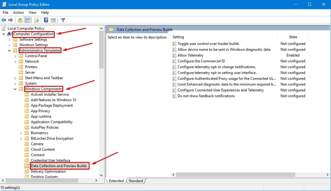Viewport: 331px width, 191px height.
Task: Collapse the Administrative Templates node
Action: [9, 50]
